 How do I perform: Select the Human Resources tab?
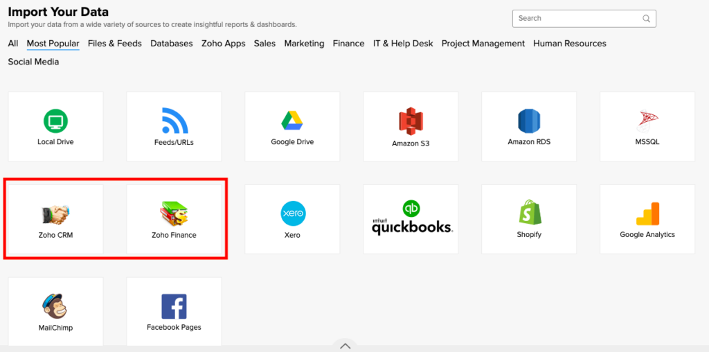[570, 44]
